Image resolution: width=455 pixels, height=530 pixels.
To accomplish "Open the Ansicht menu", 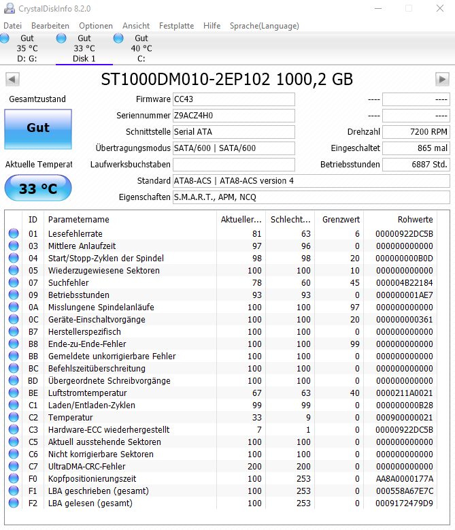I will tap(136, 26).
